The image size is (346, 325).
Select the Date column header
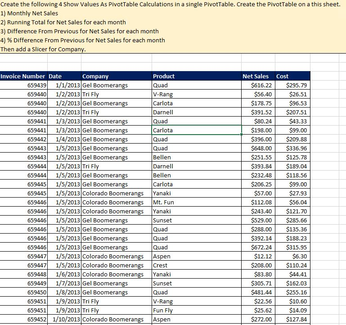tap(64, 76)
